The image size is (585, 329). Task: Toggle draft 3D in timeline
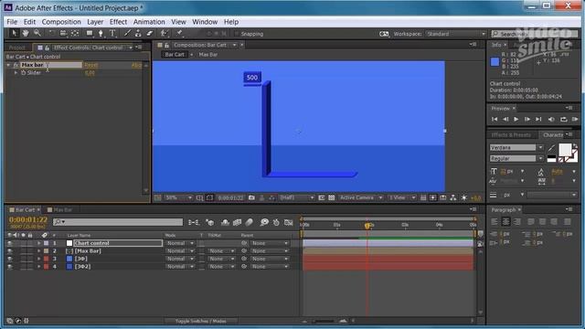pos(210,222)
